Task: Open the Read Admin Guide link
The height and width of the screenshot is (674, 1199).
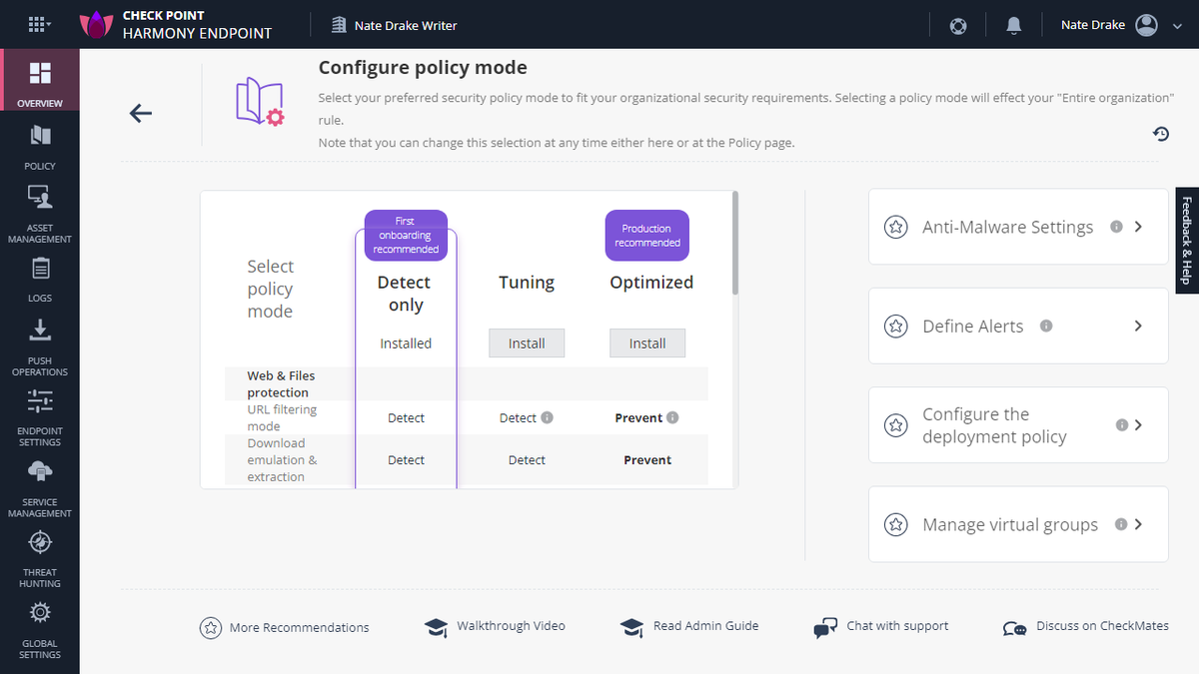Action: click(706, 626)
